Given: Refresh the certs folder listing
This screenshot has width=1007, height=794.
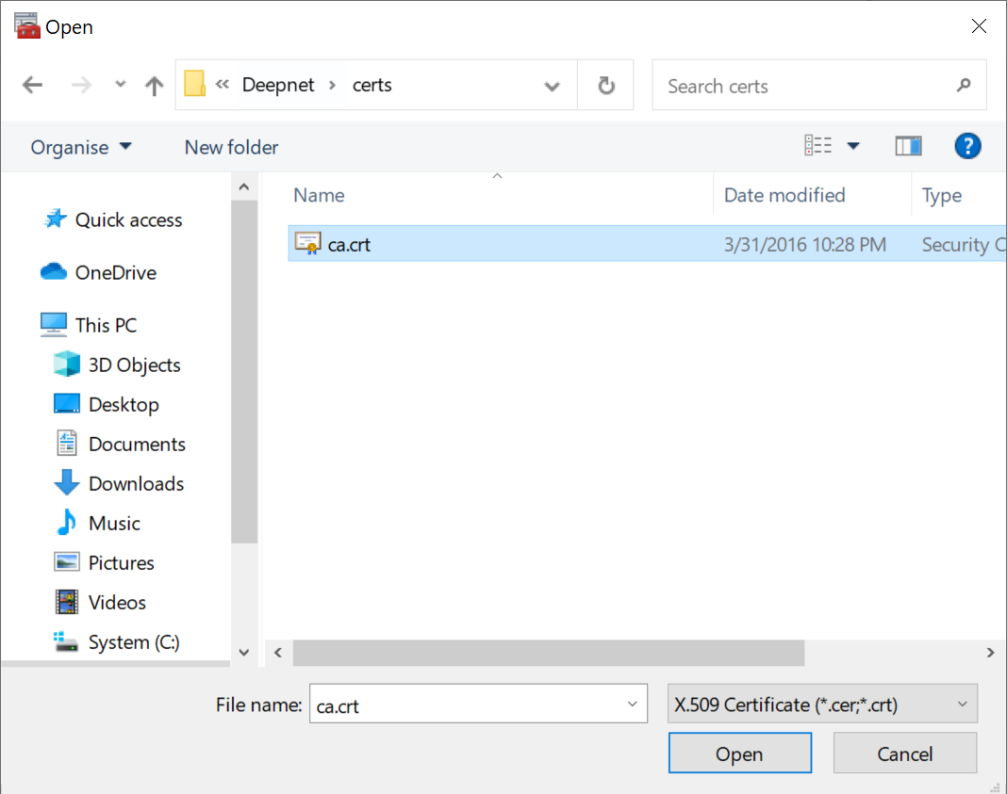Looking at the screenshot, I should click(606, 86).
